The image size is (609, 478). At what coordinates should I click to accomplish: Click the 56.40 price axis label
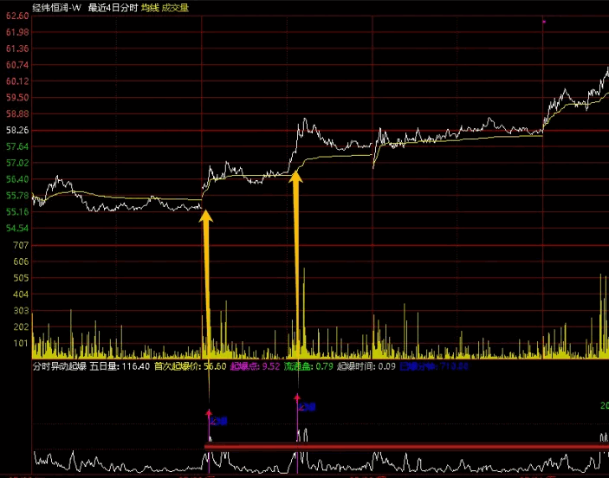[17, 179]
